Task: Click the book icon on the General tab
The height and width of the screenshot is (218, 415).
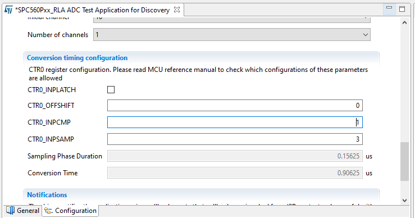Action: coord(10,210)
